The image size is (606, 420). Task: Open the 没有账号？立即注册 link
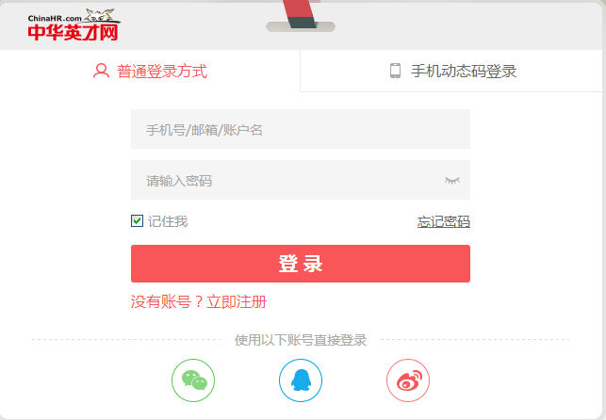tap(199, 302)
